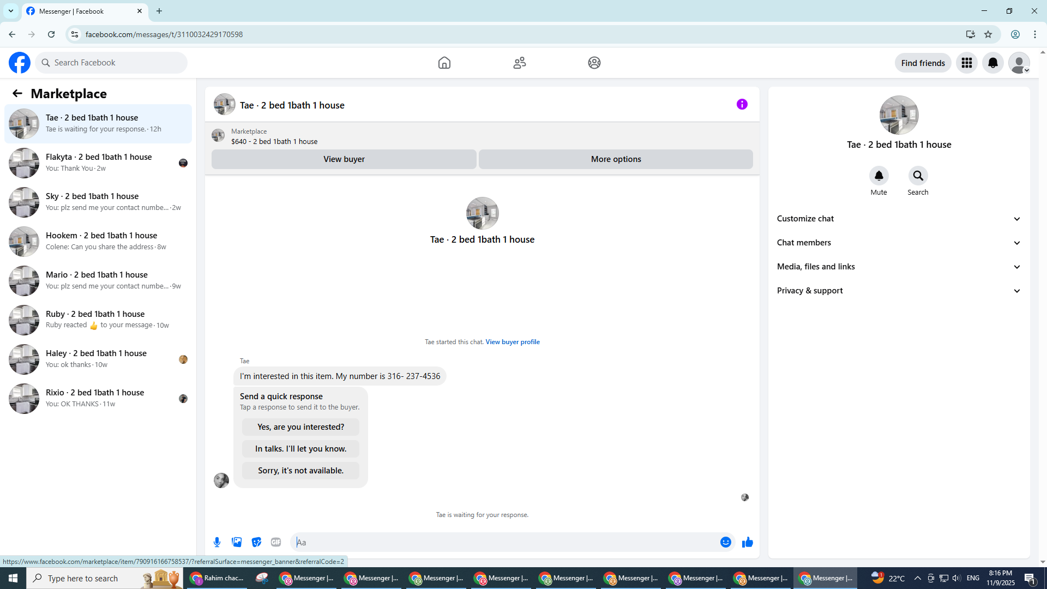1047x589 pixels.
Task: Attach a photo file icon
Action: coord(237,542)
